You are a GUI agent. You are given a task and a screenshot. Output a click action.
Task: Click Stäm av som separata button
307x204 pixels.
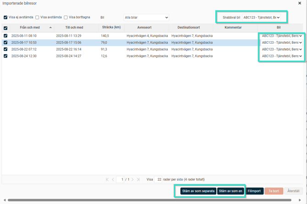(198, 191)
